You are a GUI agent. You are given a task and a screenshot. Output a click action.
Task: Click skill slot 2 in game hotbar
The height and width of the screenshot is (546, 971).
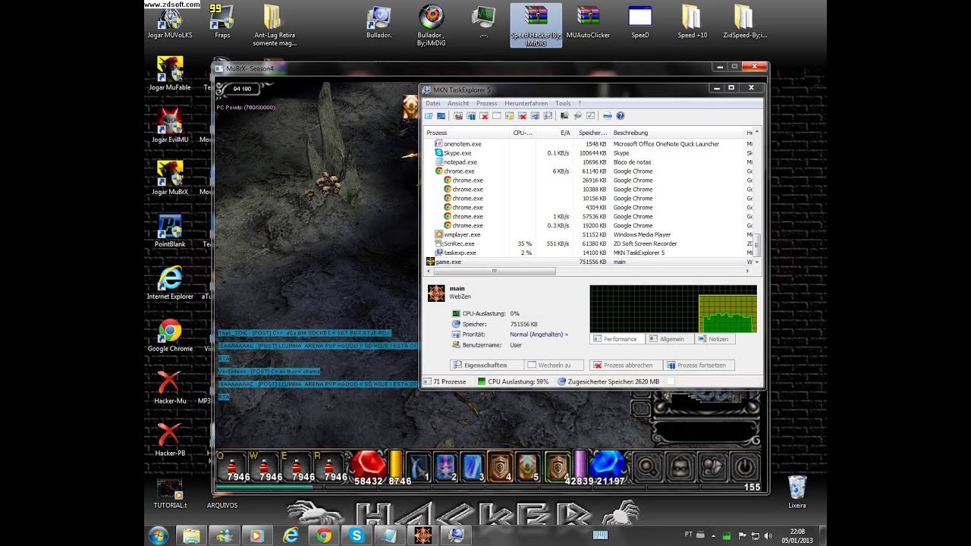coord(446,466)
